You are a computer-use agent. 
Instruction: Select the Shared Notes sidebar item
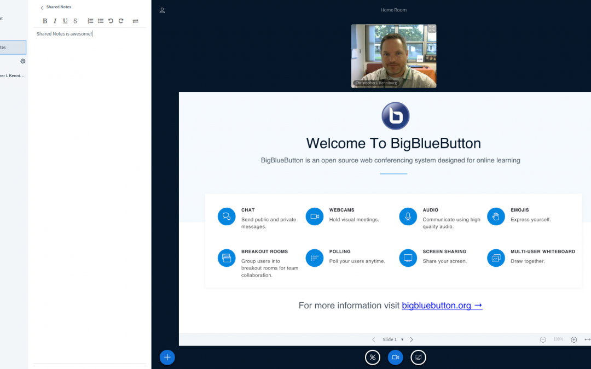tap(13, 48)
